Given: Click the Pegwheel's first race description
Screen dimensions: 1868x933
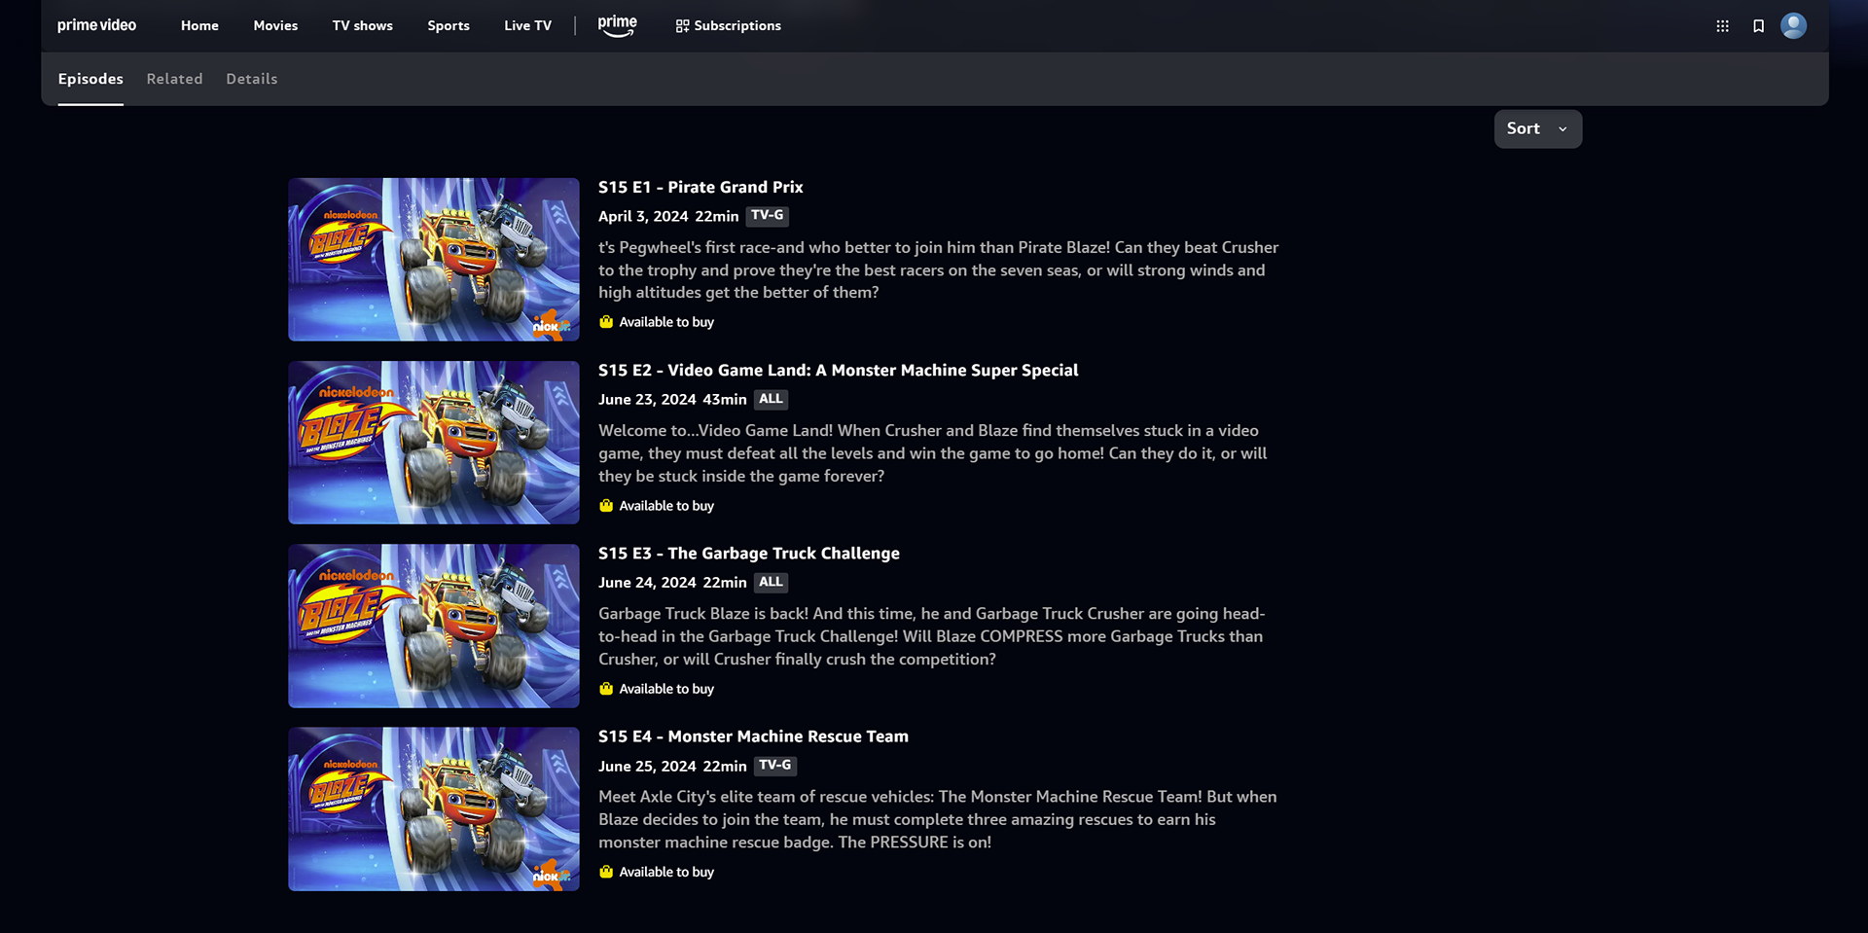Looking at the screenshot, I should (x=939, y=269).
